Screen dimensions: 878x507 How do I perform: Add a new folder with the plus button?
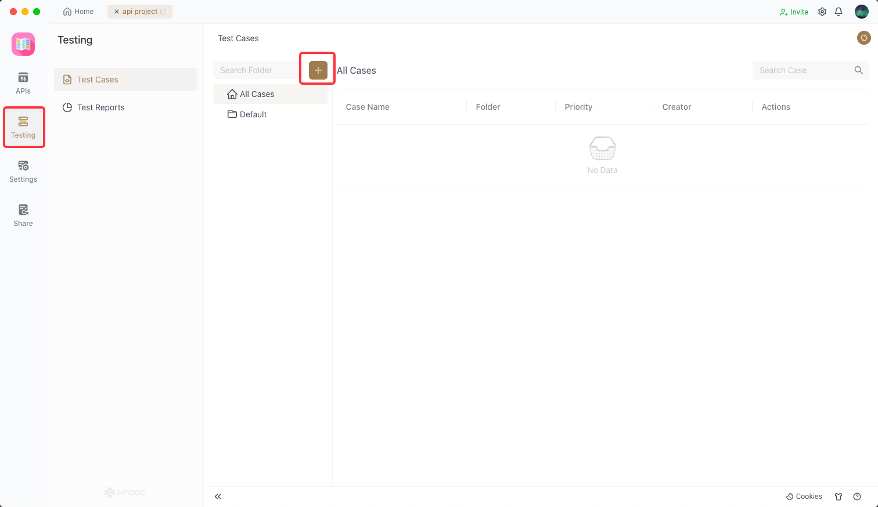(318, 70)
